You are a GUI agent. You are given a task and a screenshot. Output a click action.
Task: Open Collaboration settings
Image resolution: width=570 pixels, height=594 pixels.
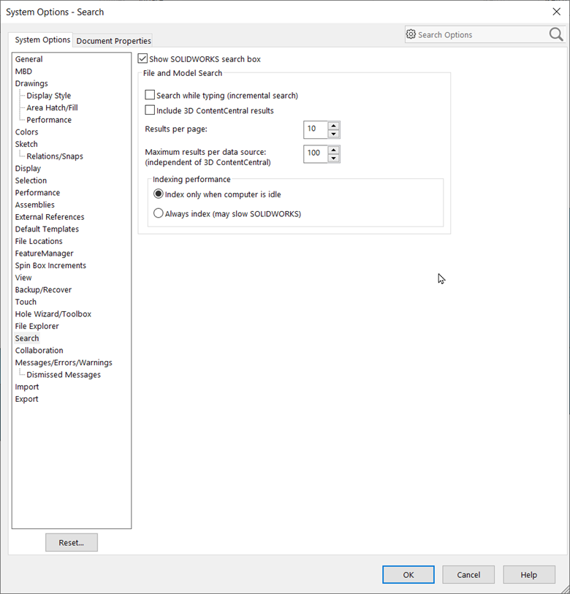39,350
